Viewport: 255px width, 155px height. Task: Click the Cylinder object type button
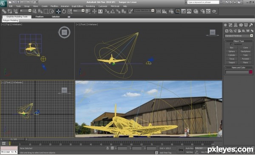(232, 55)
